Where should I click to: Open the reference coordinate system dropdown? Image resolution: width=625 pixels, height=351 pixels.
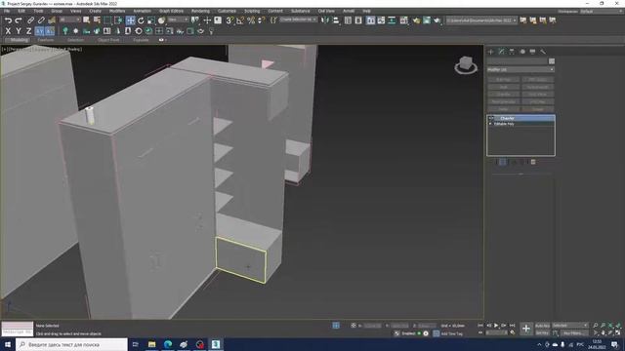(x=178, y=19)
